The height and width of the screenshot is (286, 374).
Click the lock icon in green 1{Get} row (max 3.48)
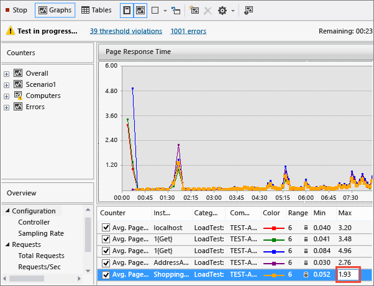[x=306, y=239]
